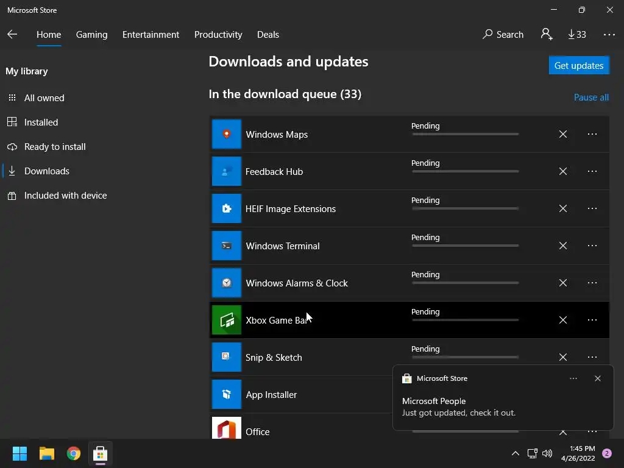Image resolution: width=624 pixels, height=468 pixels.
Task: Cancel the Snip & Sketch download
Action: 562,357
